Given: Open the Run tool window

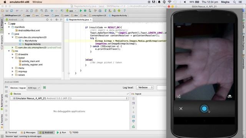Looking at the screenshot, I should click(x=61, y=132).
